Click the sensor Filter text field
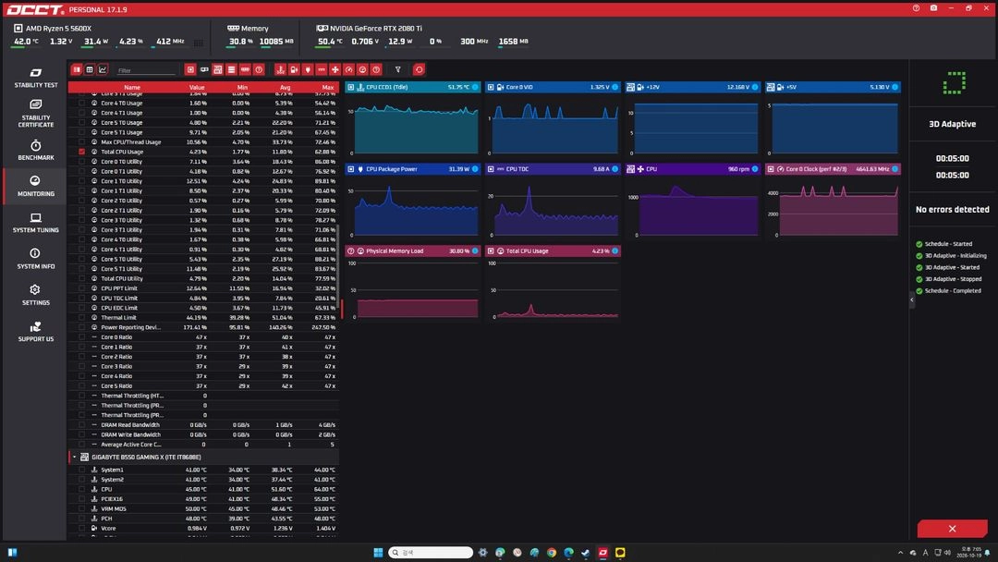The image size is (998, 562). (x=146, y=70)
